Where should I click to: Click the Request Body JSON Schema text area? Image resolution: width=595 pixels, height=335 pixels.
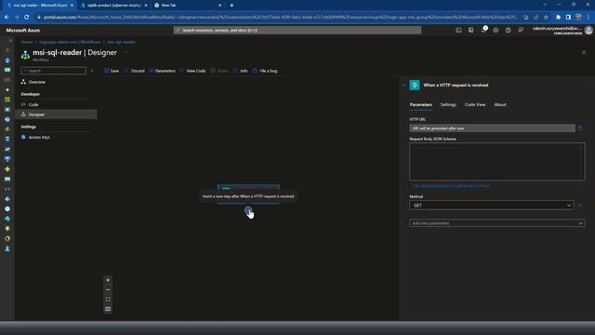[x=497, y=161]
